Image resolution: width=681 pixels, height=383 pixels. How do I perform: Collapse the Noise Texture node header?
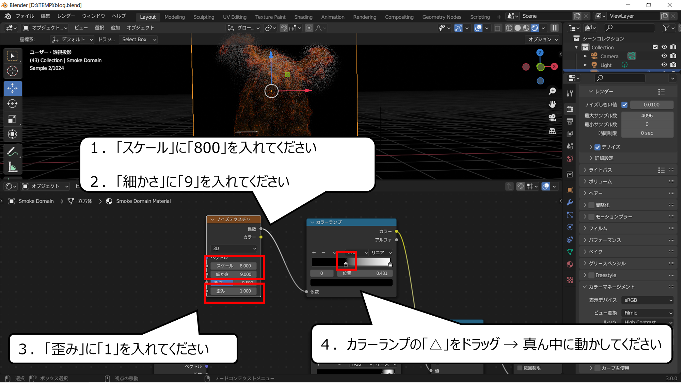(x=213, y=220)
